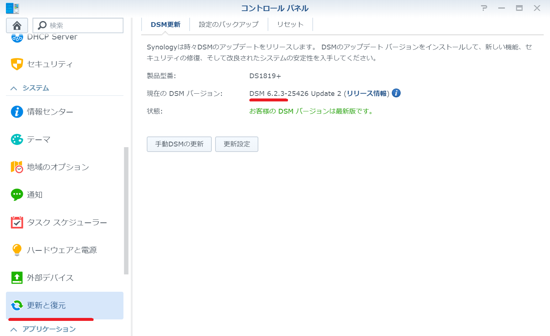This screenshot has width=550, height=336.
Task: Click DS1819+ model number text
Action: [x=265, y=76]
